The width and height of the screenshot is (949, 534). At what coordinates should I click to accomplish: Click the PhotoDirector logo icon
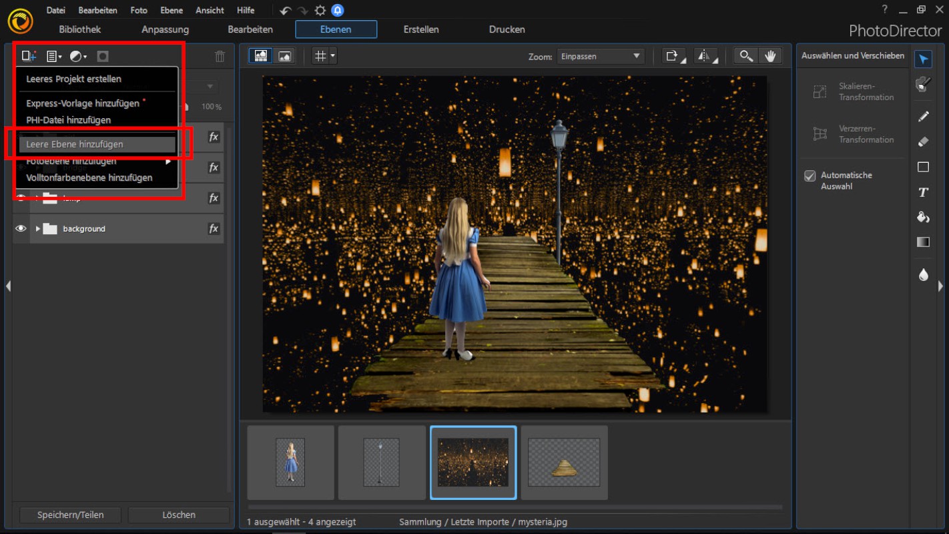21,21
